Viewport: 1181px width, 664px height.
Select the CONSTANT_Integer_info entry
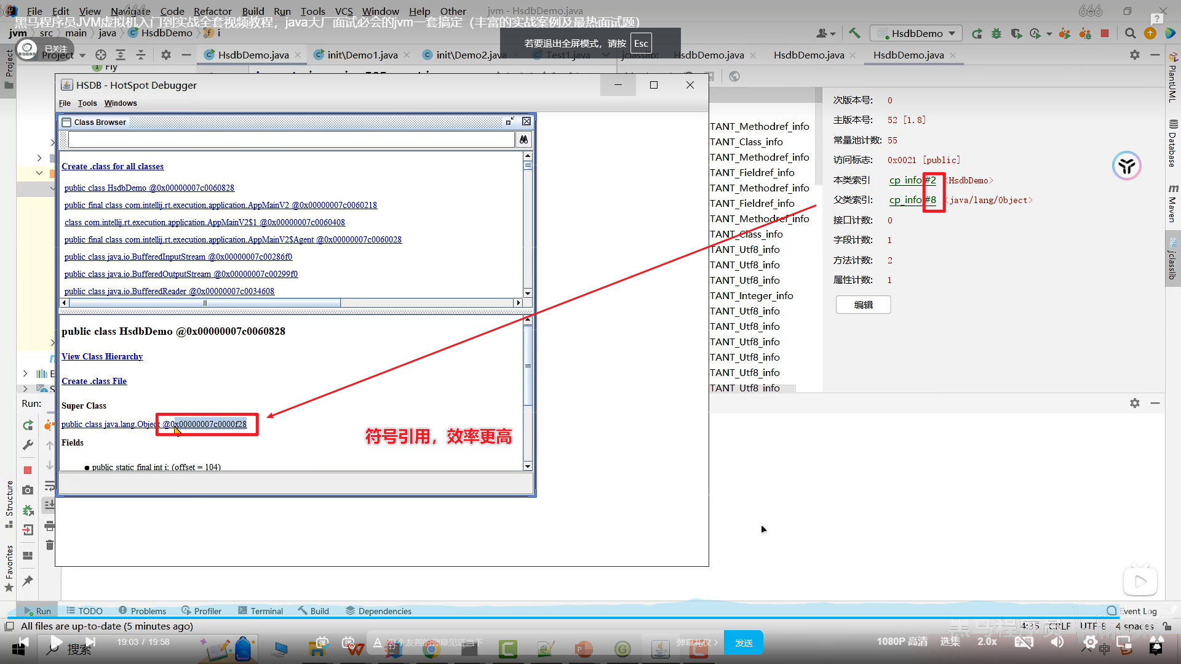pyautogui.click(x=752, y=295)
